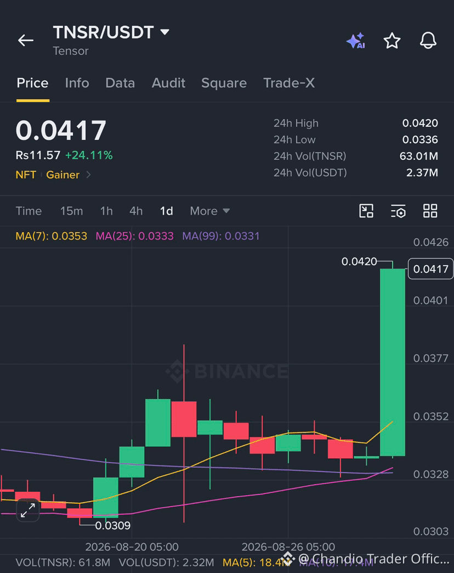Tap the 24h Vol(USDT) value 2.37M
The width and height of the screenshot is (454, 573).
point(422,172)
